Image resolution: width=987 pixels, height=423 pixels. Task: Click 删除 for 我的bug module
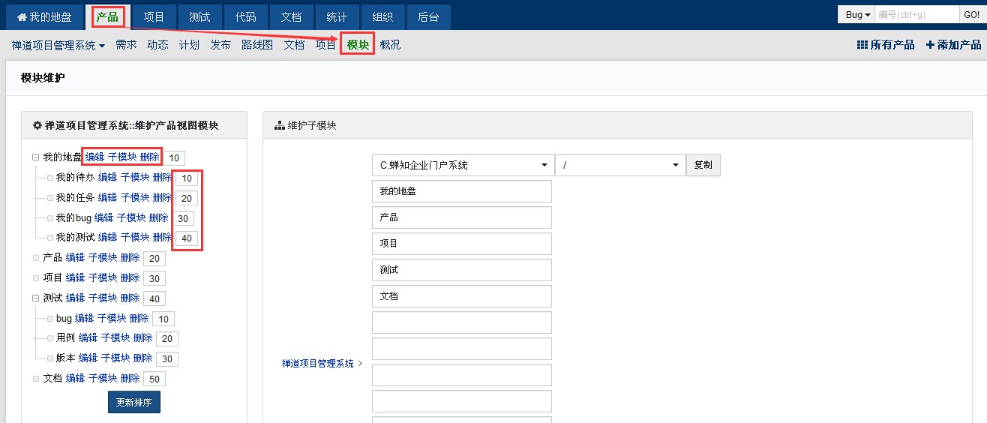(x=158, y=217)
